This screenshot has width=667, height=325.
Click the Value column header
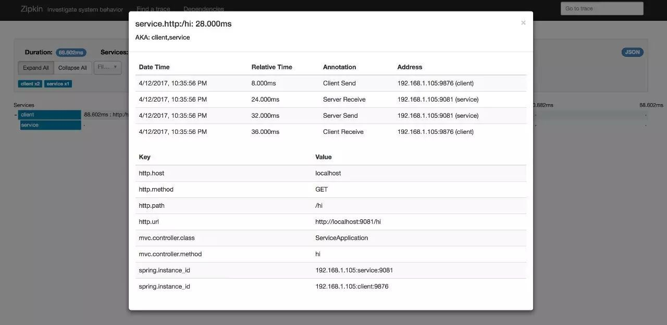pyautogui.click(x=323, y=157)
